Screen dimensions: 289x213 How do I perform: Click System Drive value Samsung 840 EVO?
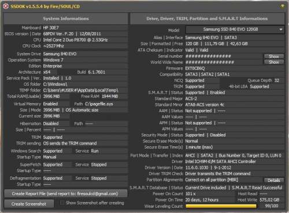click(60, 54)
